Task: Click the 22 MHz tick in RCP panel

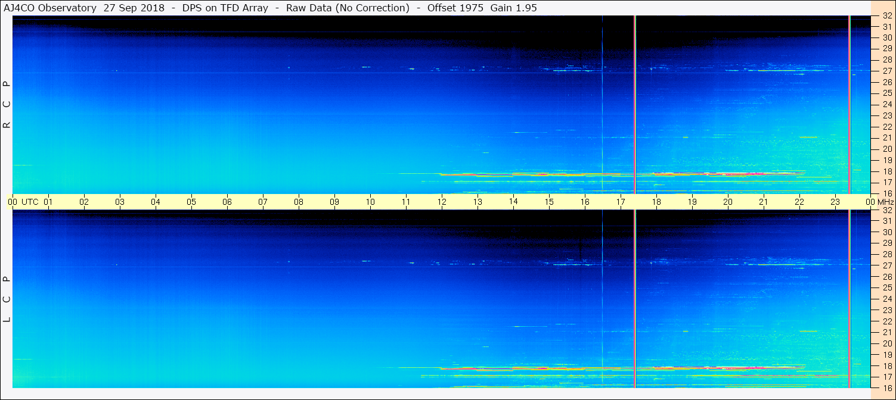Action: 886,127
